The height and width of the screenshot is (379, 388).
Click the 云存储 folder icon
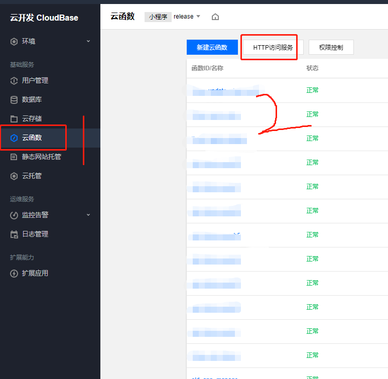click(14, 119)
